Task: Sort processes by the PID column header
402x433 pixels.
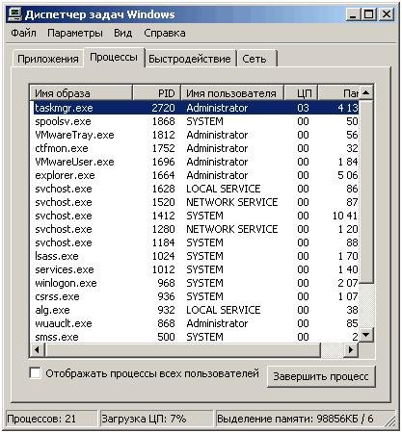Action: tap(157, 93)
